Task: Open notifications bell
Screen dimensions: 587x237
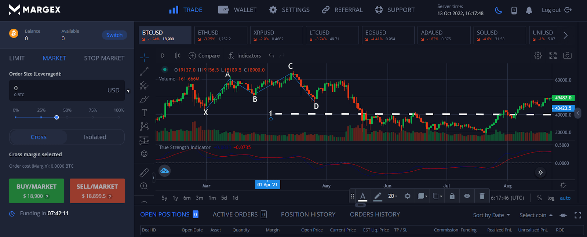Action: click(529, 10)
